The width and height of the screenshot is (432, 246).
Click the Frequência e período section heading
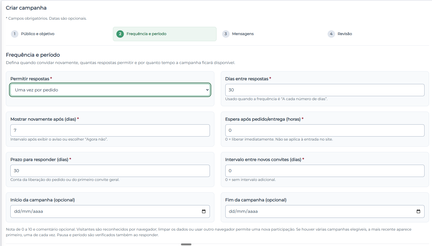33,55
